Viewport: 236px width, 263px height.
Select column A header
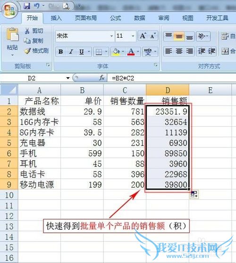pos(39,90)
